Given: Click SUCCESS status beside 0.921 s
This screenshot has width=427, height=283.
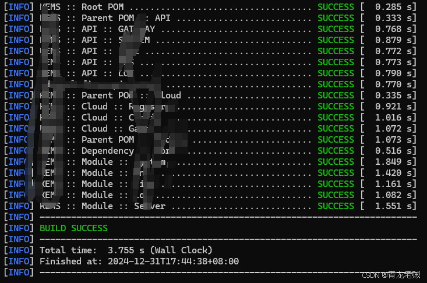Looking at the screenshot, I should (x=336, y=107).
